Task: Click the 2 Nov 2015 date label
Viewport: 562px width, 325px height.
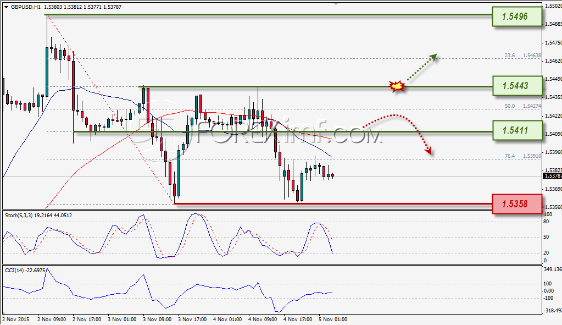Action: 16,320
